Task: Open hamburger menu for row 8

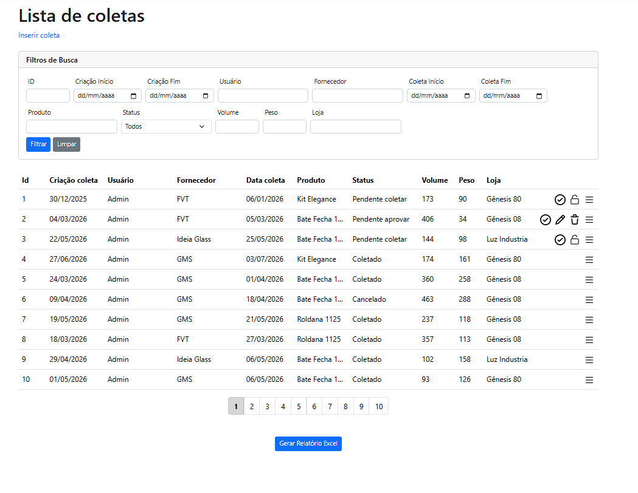Action: (x=589, y=340)
